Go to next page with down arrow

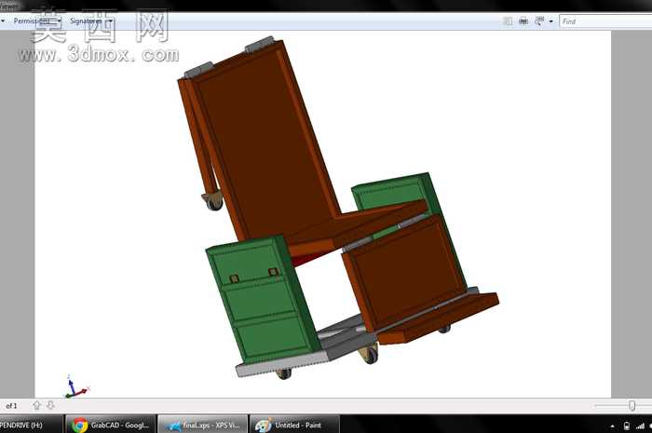coord(50,405)
